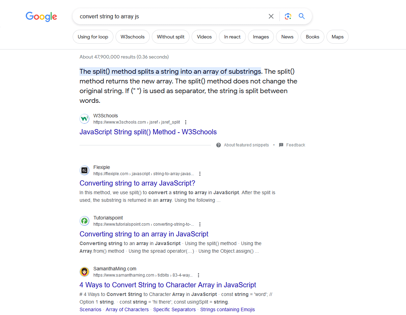Screen dimensions: 406x315
Task: Click 'About 47,900,000 results' stats text
Action: tap(124, 57)
